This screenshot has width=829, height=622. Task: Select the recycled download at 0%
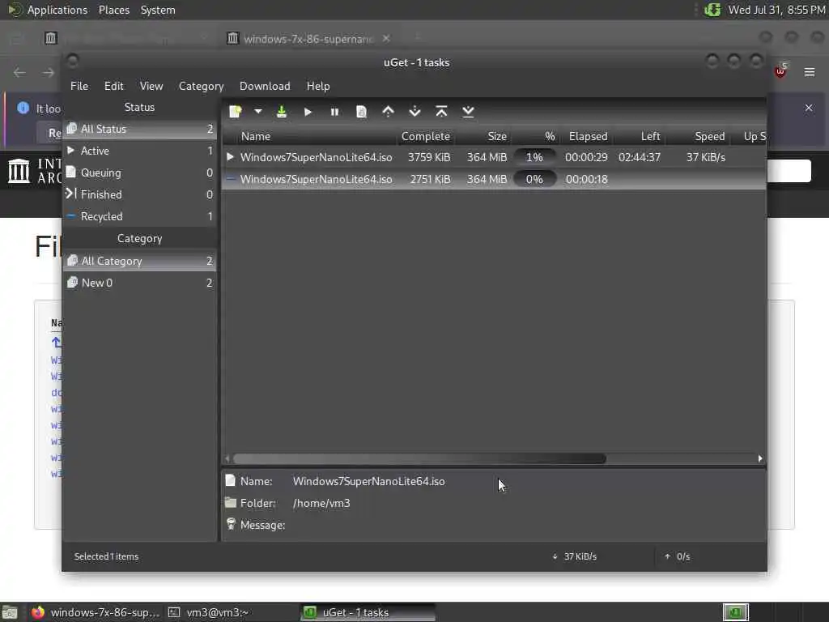pyautogui.click(x=494, y=179)
